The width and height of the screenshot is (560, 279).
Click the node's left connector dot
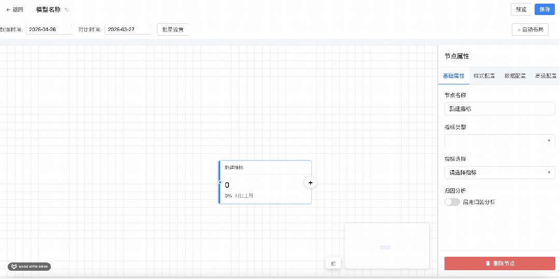tap(220, 182)
